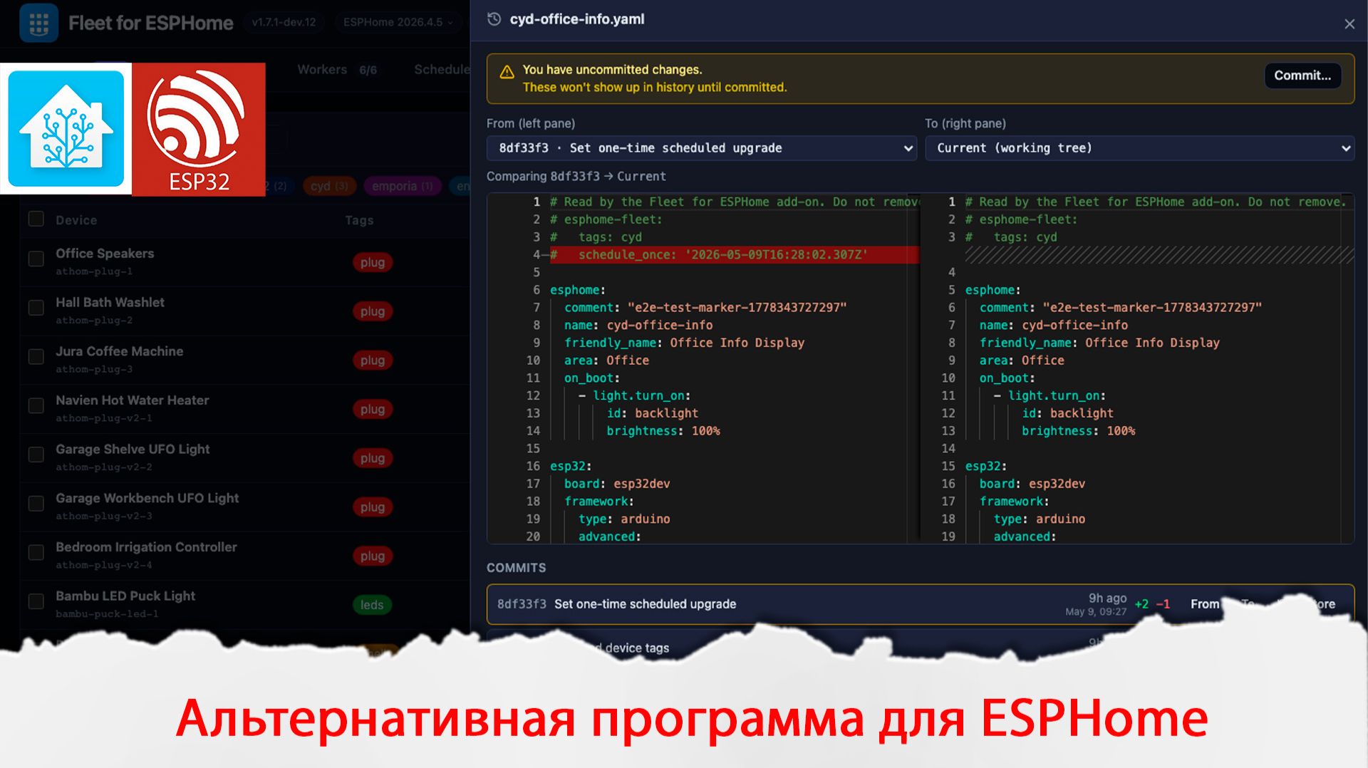Check the Garage Shelve UFO Light checkbox

36,455
